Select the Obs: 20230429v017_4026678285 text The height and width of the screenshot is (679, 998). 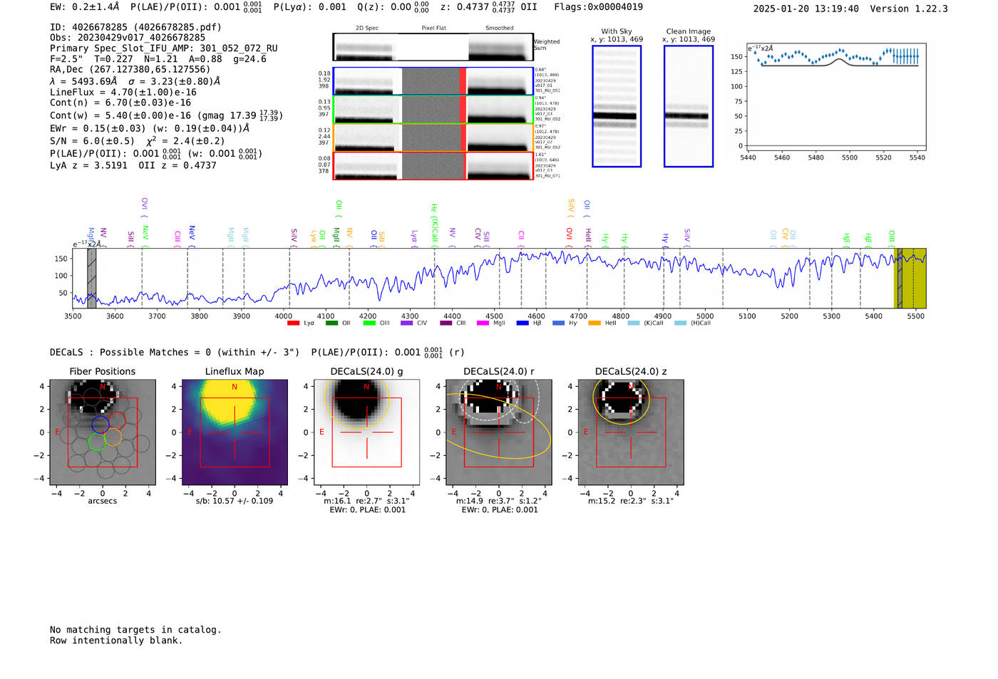point(128,38)
